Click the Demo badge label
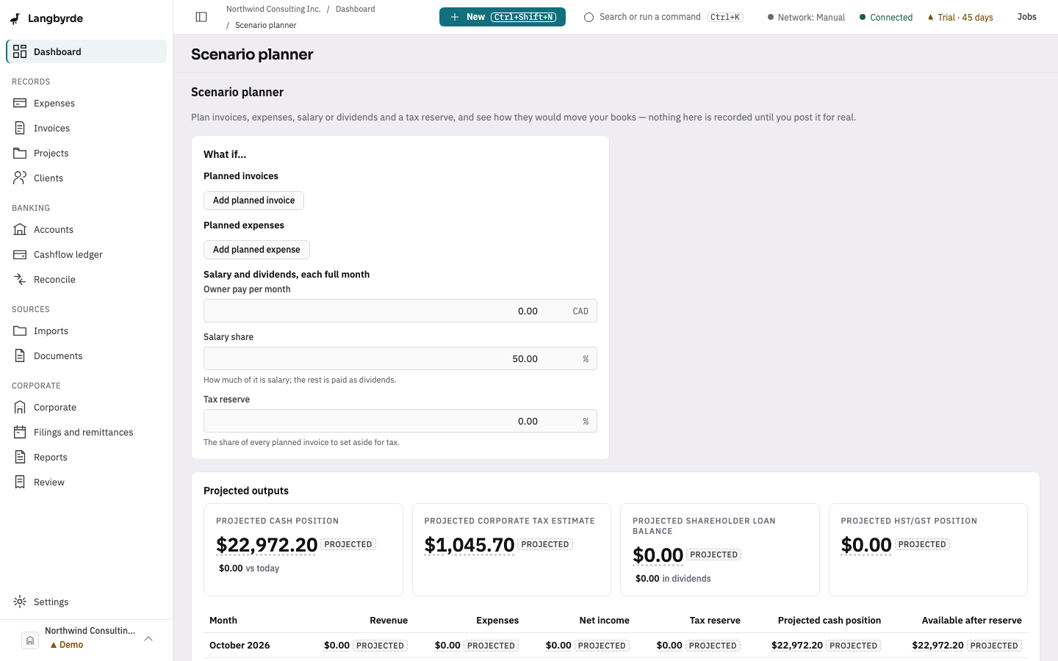The width and height of the screenshot is (1058, 661). (x=66, y=645)
